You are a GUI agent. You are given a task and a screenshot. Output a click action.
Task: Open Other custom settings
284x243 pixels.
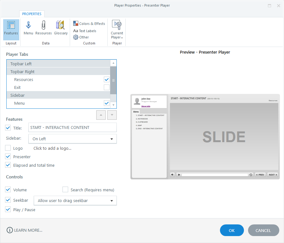click(81, 37)
